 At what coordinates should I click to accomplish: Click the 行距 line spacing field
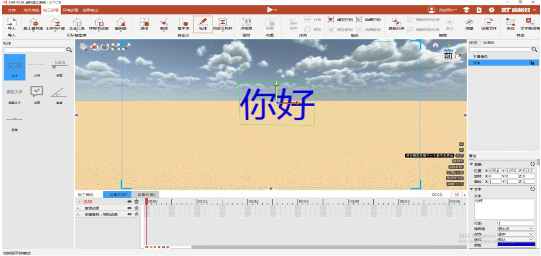click(516, 224)
